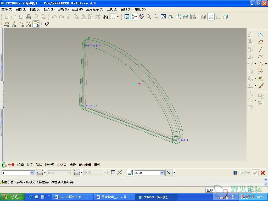Viewport: 268px width, 201px height.
Task: Toggle datum planes display
Action: pyautogui.click(x=7, y=24)
